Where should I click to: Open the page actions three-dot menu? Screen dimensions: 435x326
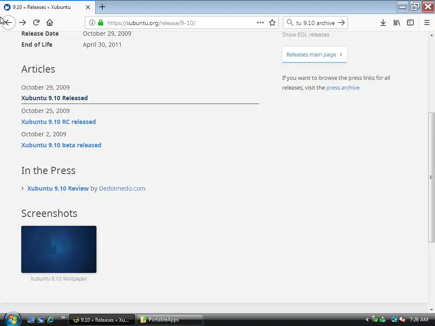(260, 23)
